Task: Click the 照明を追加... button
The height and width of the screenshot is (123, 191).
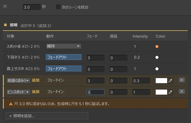Action: [47, 116]
